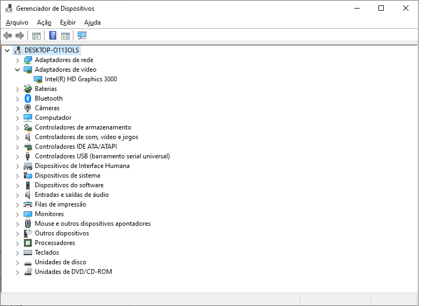Select the Unidades de DVD/CD-ROM label

[73, 272]
